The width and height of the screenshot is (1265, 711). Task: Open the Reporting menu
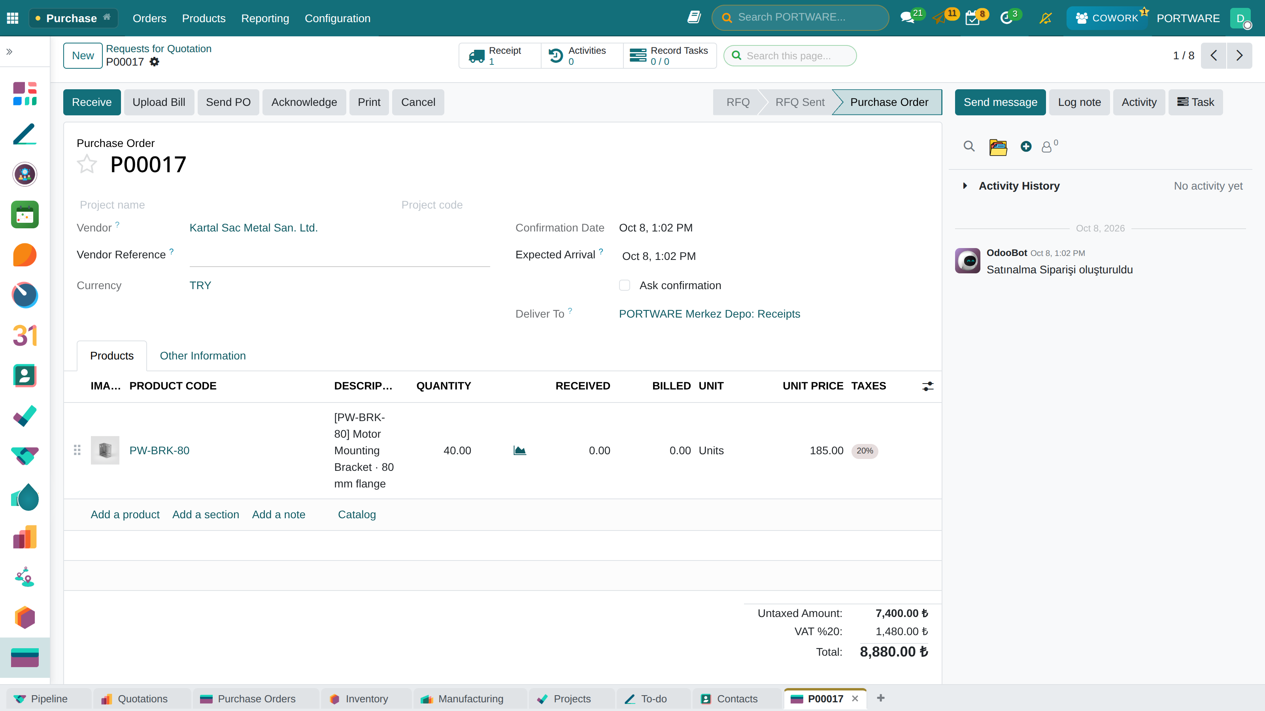click(265, 18)
